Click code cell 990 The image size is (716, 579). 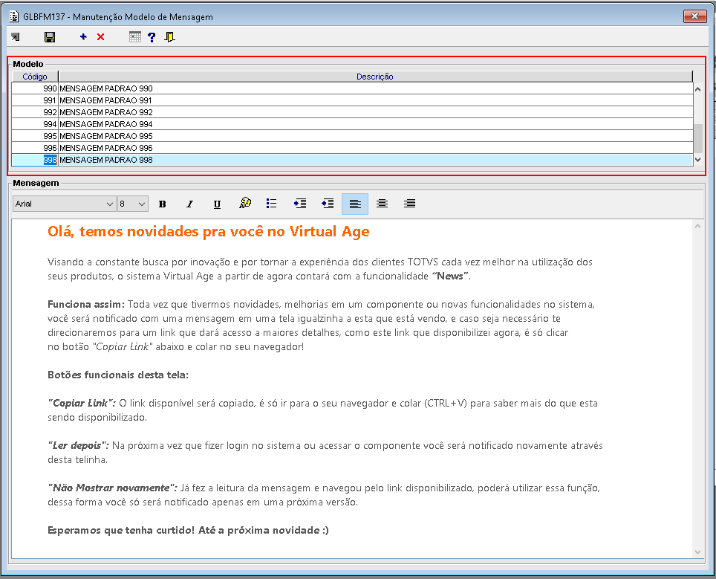point(35,88)
